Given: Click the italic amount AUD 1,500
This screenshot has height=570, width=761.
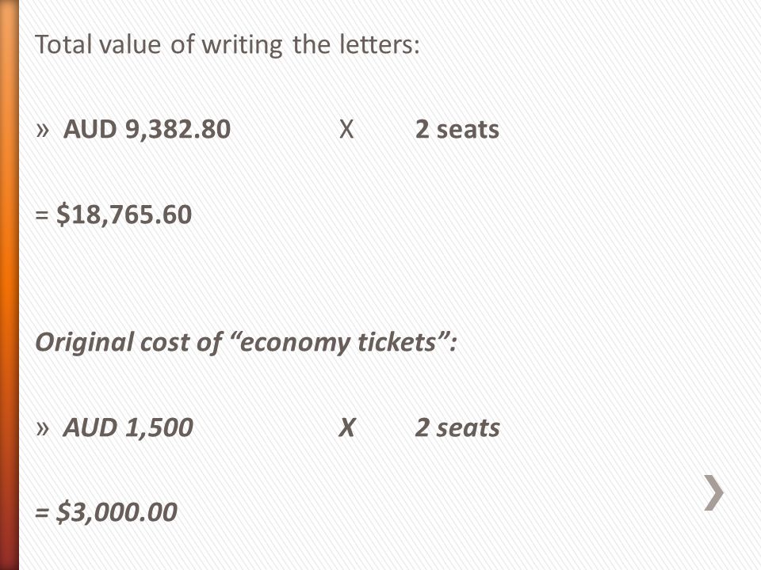Looking at the screenshot, I should 128,427.
